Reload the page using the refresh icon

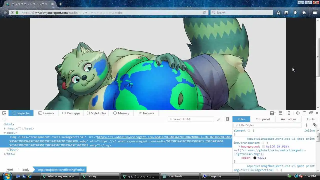204,12
